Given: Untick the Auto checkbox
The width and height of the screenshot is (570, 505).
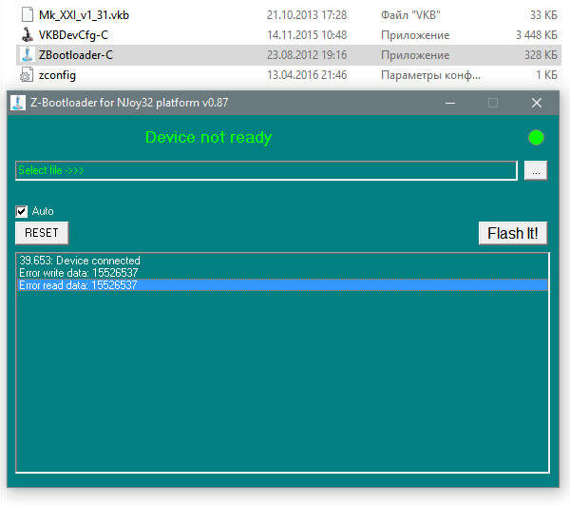Looking at the screenshot, I should click(x=22, y=211).
